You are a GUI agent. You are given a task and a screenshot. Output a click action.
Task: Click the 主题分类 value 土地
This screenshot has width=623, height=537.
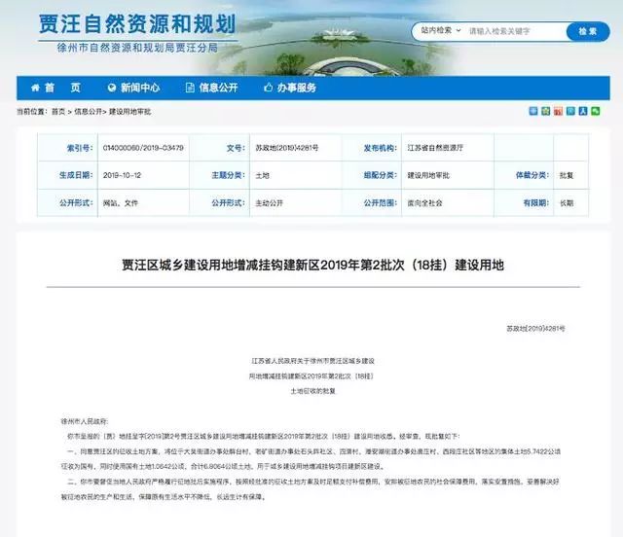click(262, 175)
